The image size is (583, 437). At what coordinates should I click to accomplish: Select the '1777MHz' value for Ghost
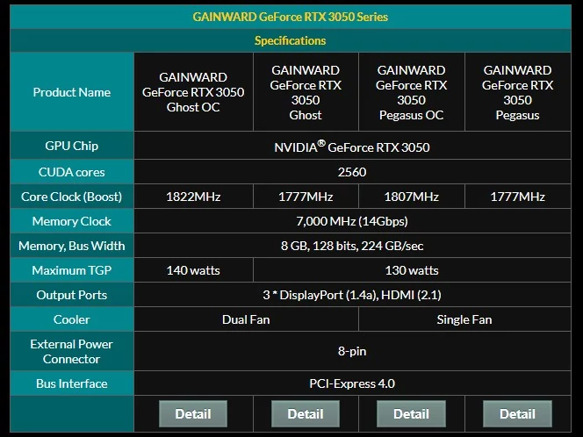tap(306, 197)
